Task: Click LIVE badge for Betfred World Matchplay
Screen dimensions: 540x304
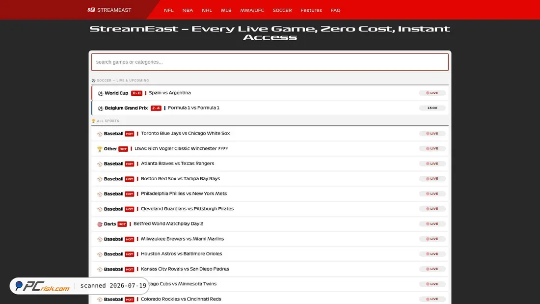Action: (432, 223)
